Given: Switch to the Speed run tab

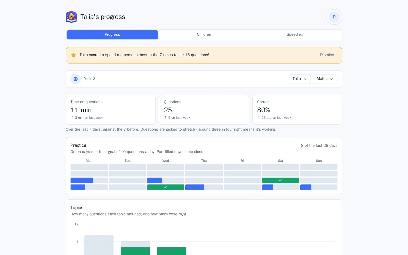Looking at the screenshot, I should pyautogui.click(x=296, y=35).
